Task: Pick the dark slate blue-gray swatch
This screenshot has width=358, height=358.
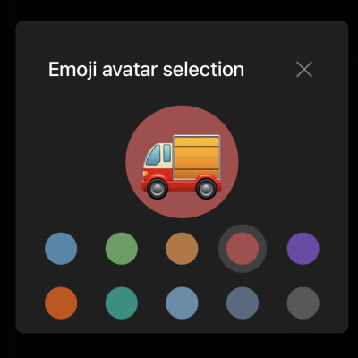Action: click(x=243, y=303)
